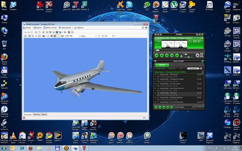This screenshot has width=242, height=151.
Task: Select the Hamachi desktop icon
Action: coord(4,85)
